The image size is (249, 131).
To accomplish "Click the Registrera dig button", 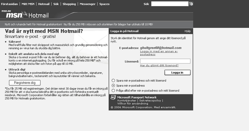I will tap(25, 83).
